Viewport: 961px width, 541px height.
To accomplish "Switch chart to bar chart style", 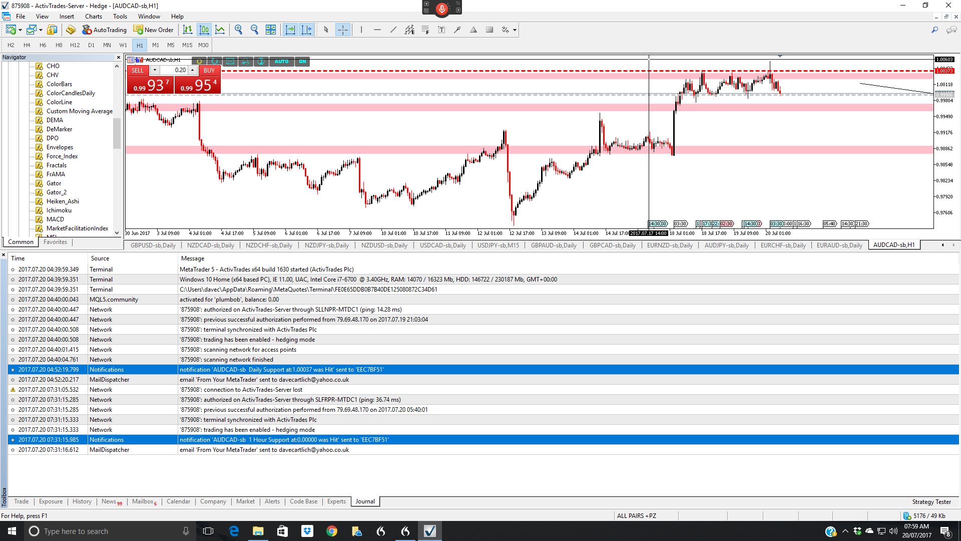I will coord(188,30).
